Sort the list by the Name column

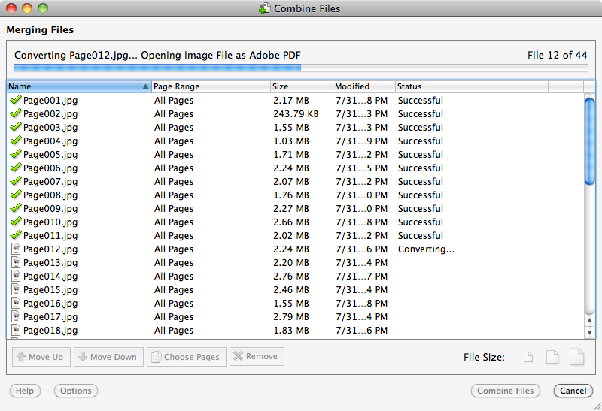coord(75,86)
